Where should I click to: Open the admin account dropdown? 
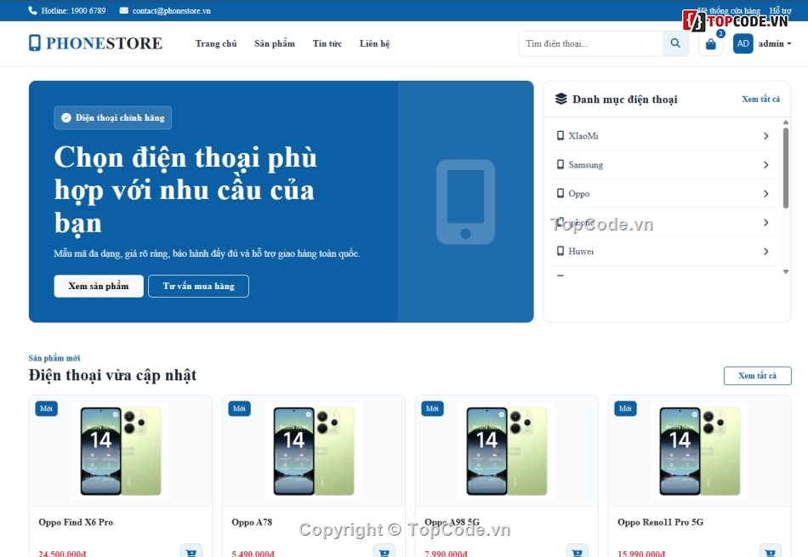pyautogui.click(x=775, y=44)
